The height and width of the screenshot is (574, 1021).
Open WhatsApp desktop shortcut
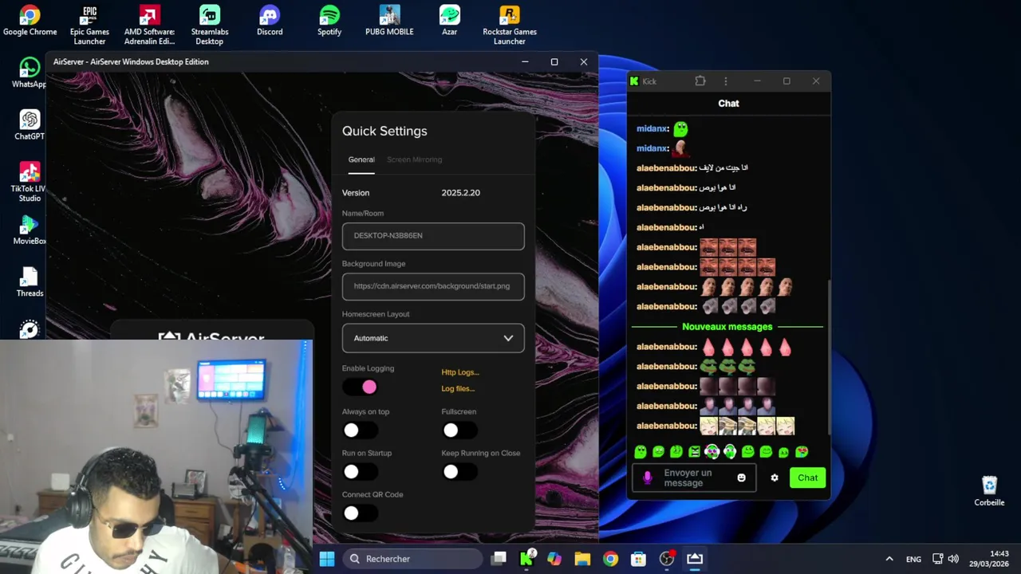click(30, 73)
